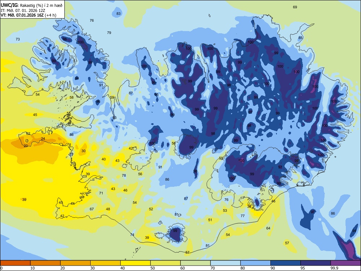361x271 pixels.
Task: Click the map value 62
Action: tap(28, 134)
